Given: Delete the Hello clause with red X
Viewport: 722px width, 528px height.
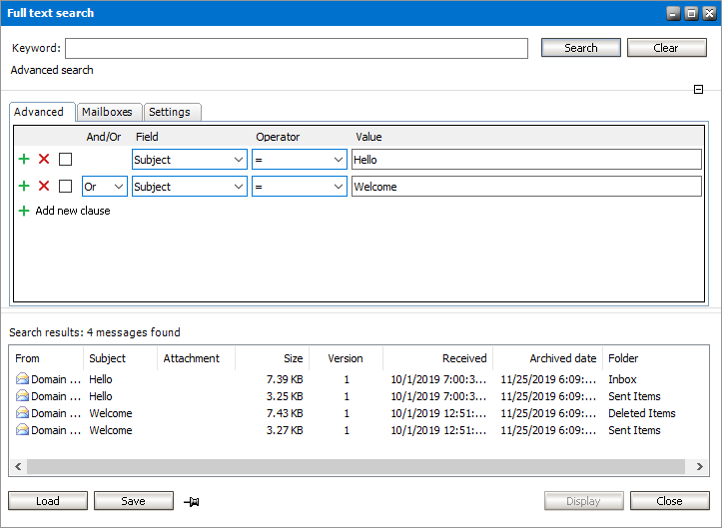Looking at the screenshot, I should (x=44, y=159).
